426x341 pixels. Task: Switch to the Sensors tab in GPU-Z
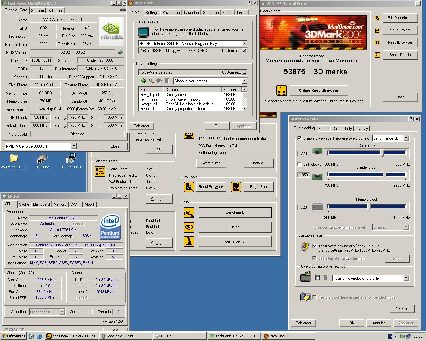37,11
